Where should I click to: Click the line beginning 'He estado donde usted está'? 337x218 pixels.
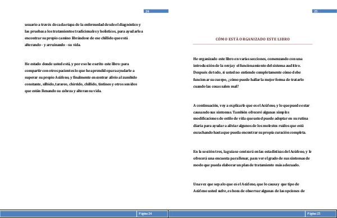click(x=77, y=64)
